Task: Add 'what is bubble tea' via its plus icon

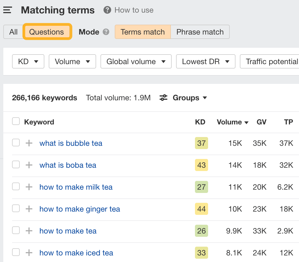Action: pyautogui.click(x=29, y=143)
